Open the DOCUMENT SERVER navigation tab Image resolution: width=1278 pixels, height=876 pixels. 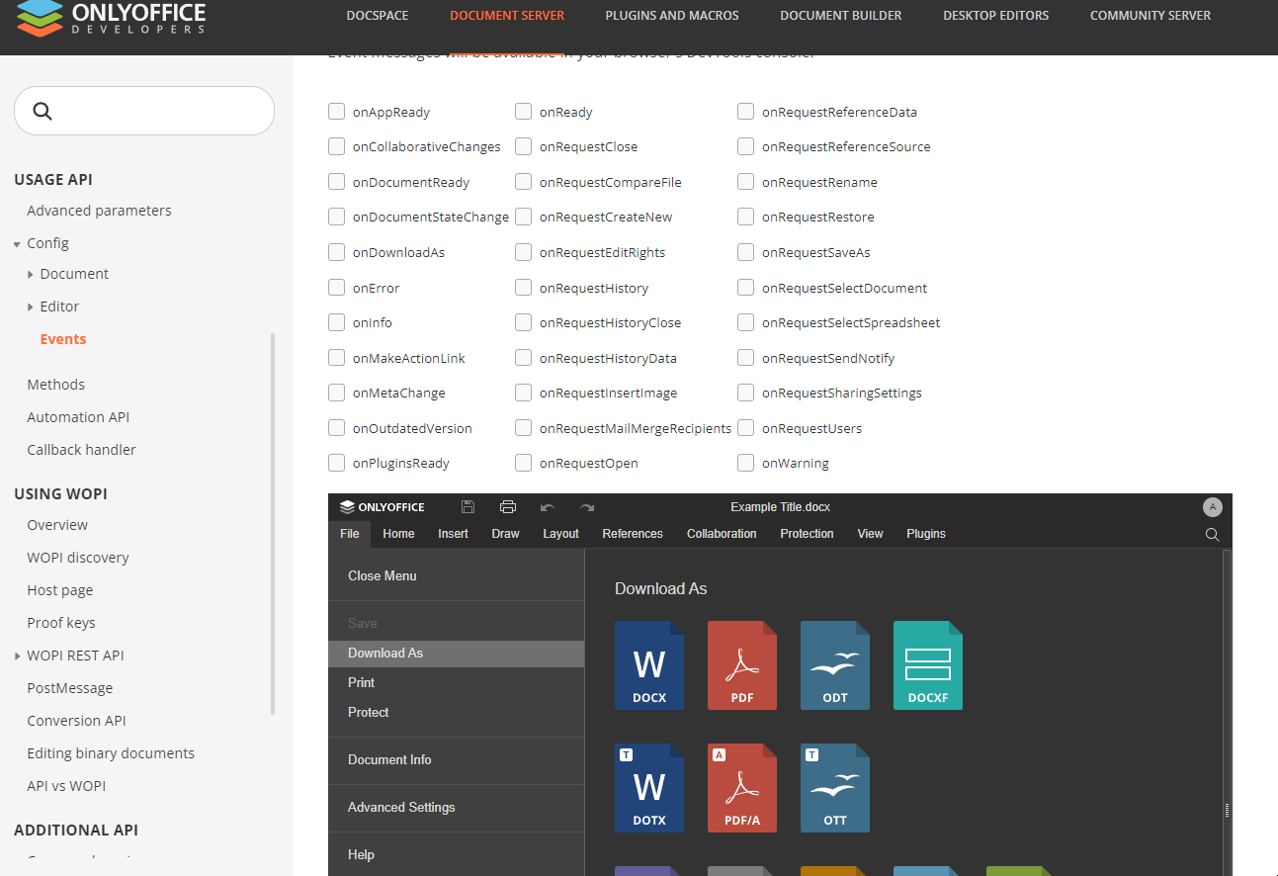[x=507, y=15]
